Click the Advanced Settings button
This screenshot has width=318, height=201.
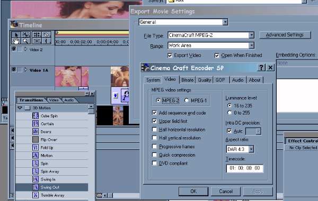coord(285,35)
